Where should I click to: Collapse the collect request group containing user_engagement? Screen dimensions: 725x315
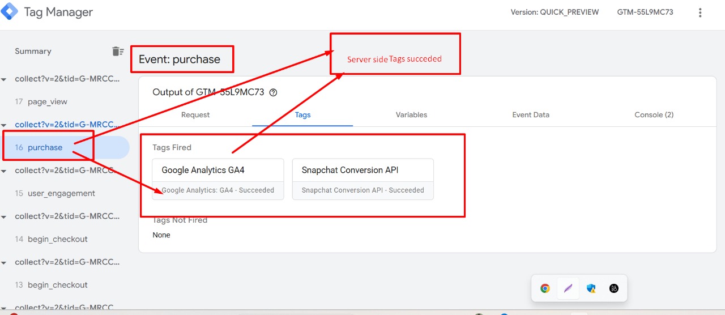3,171
